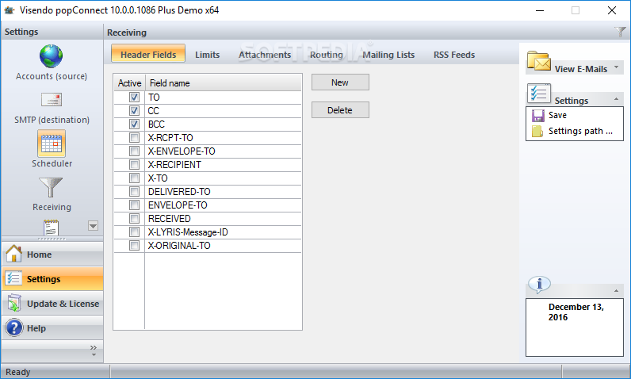Screen dimensions: 631x379
Task: Click the Settings checklist icon in navigation
Action: coord(13,278)
